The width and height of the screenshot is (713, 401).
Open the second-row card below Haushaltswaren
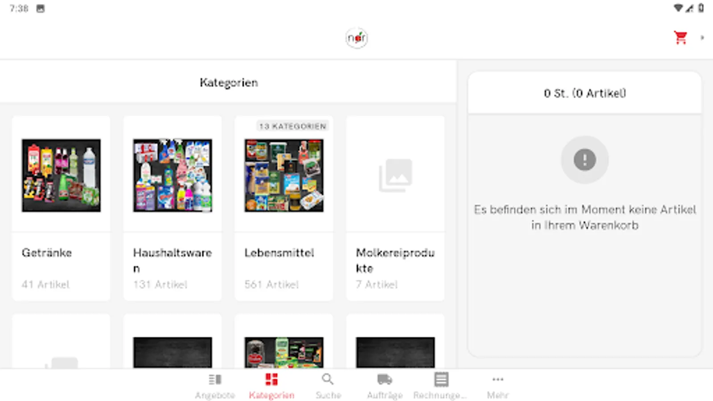pyautogui.click(x=172, y=341)
